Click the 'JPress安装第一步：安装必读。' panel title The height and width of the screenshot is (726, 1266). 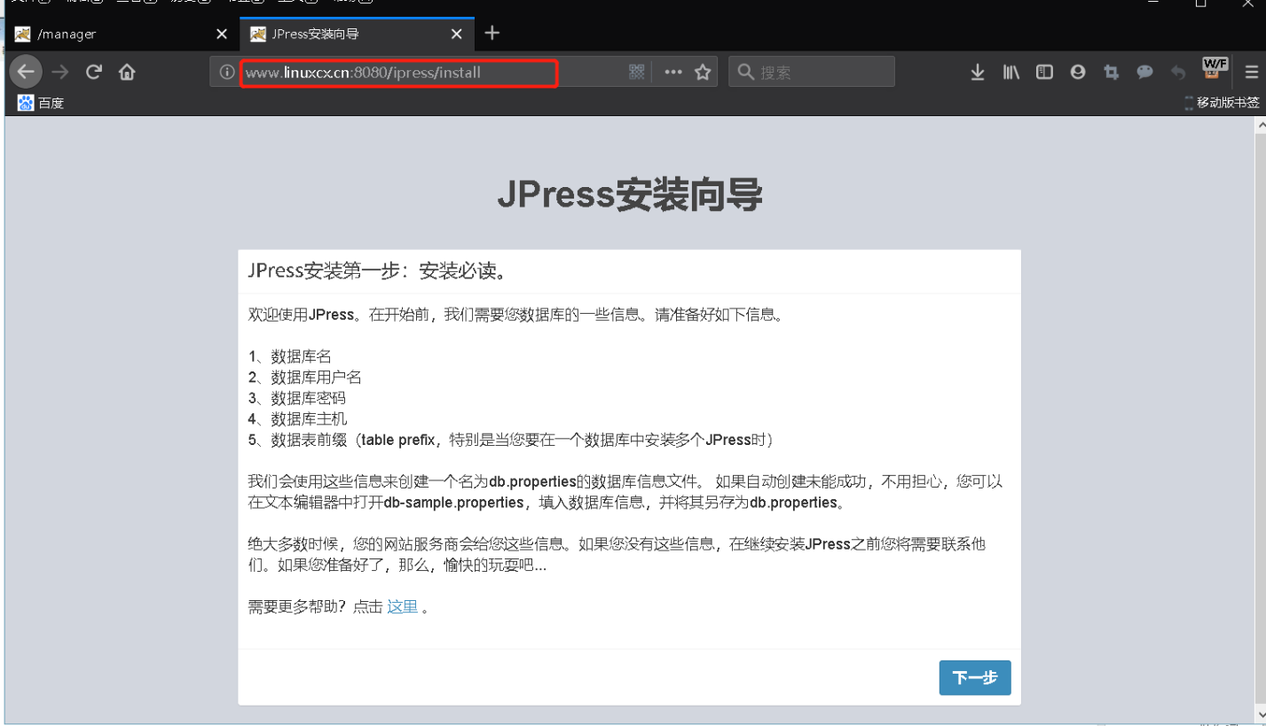coord(379,271)
